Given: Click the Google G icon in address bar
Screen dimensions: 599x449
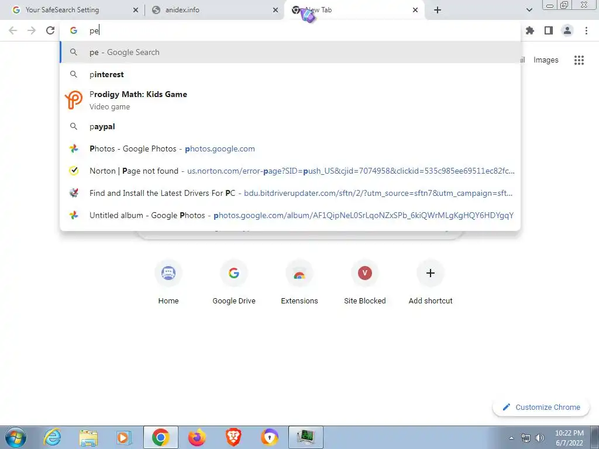Looking at the screenshot, I should pos(74,30).
